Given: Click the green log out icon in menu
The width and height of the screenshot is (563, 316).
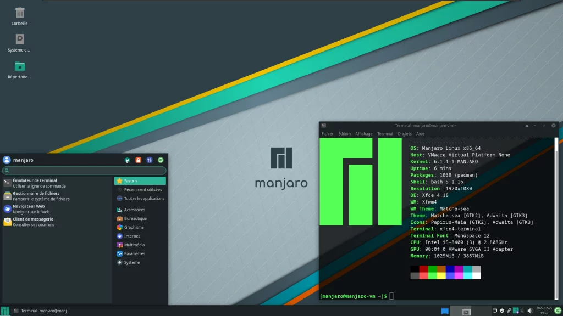Looking at the screenshot, I should (x=161, y=160).
